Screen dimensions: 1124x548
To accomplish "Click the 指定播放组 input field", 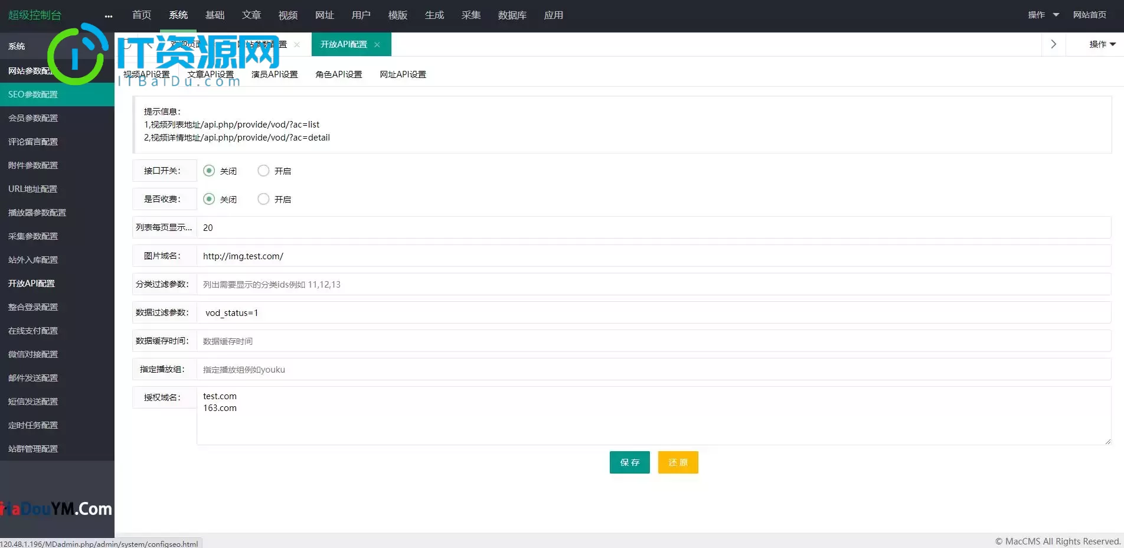I will 654,369.
